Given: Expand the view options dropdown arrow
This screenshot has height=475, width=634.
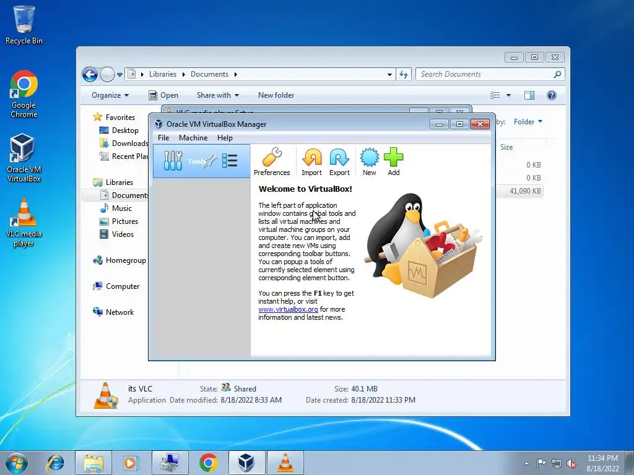Looking at the screenshot, I should [x=508, y=95].
